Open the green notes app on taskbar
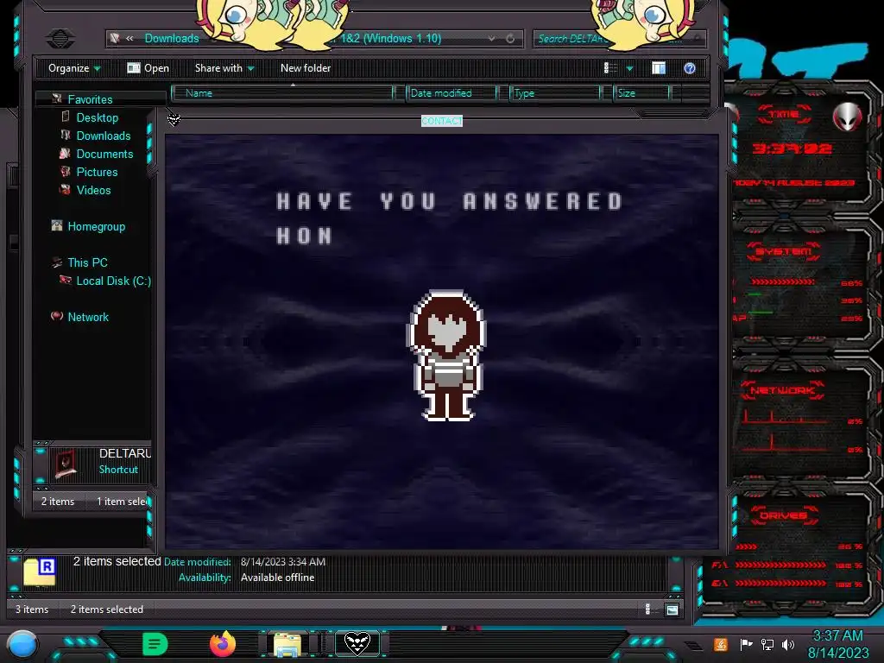This screenshot has width=884, height=663. 155,644
